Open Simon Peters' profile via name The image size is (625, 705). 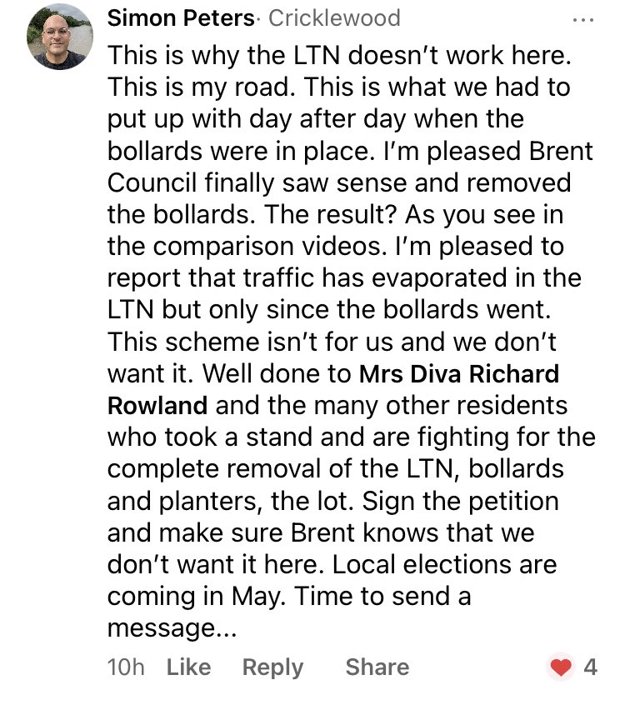pyautogui.click(x=181, y=18)
